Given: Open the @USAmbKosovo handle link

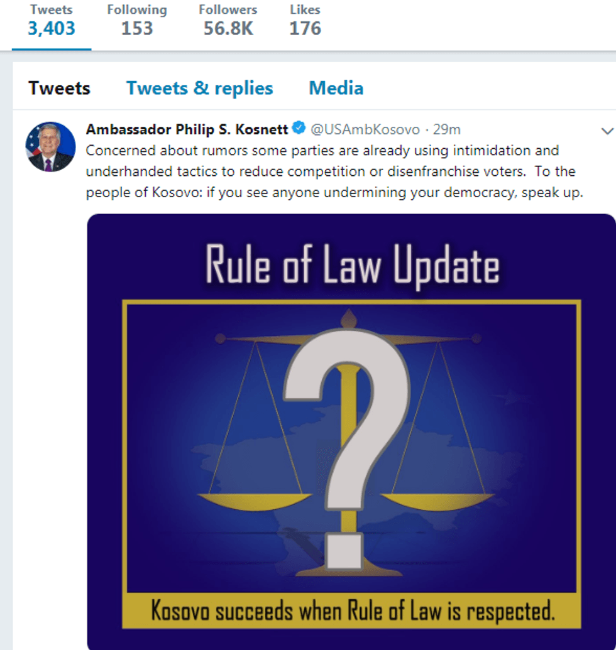Looking at the screenshot, I should pos(365,130).
